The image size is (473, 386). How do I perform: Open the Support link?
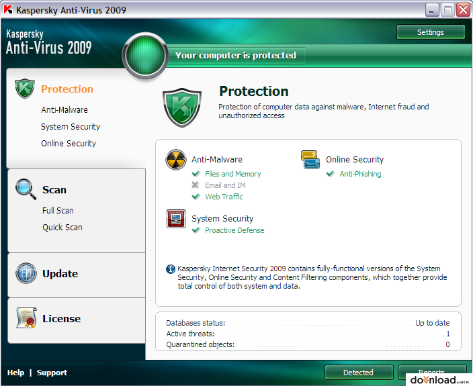(x=52, y=373)
